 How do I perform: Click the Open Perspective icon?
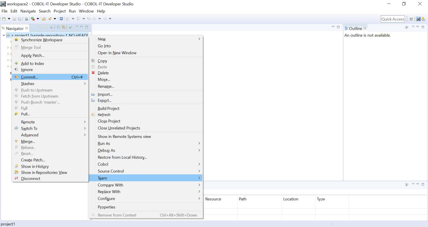pos(411,19)
